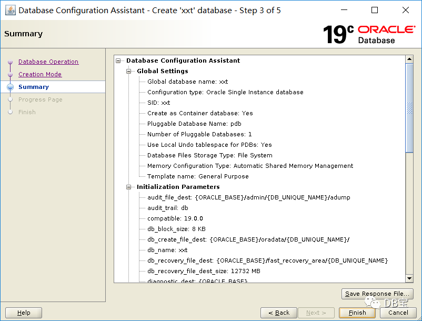Select 'Configuration type: Oracle Single Instance database' row
422x321 pixels.
point(225,92)
